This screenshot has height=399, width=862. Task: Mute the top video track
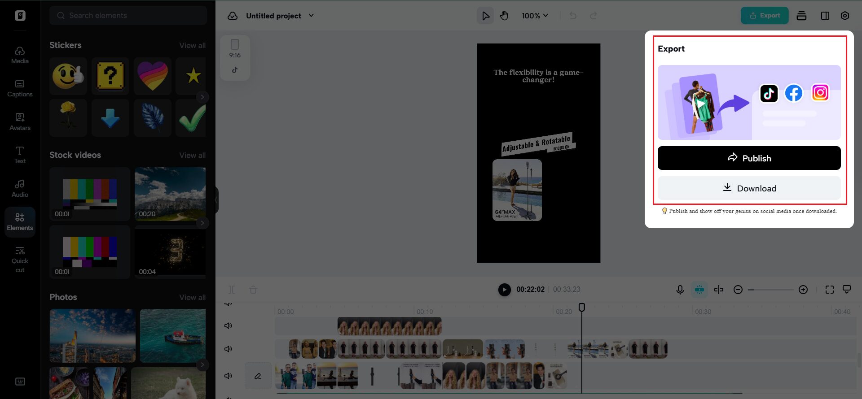pyautogui.click(x=228, y=325)
